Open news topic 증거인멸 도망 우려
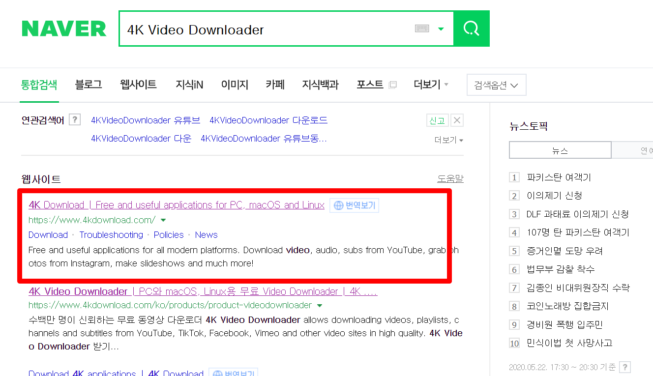Screen dimensions: 653x376 click(x=564, y=251)
